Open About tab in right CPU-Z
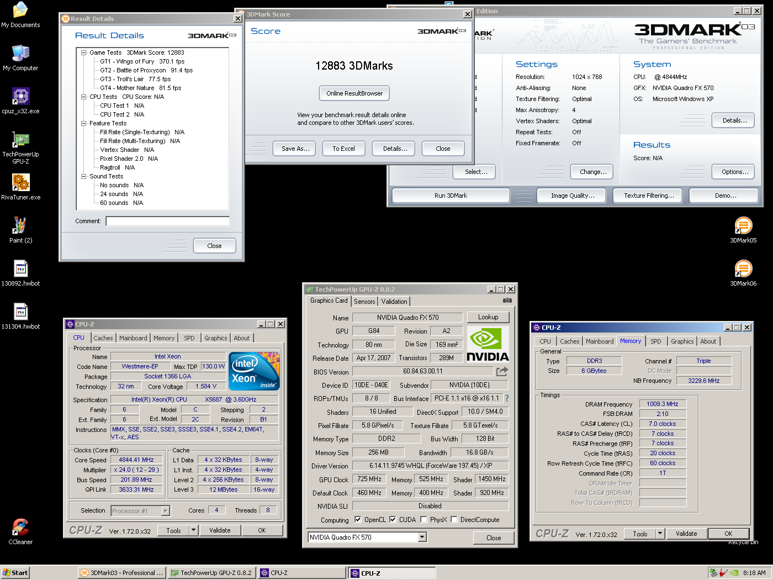 click(708, 341)
